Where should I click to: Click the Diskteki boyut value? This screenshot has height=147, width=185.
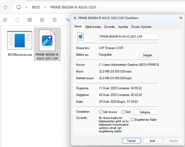point(115,78)
